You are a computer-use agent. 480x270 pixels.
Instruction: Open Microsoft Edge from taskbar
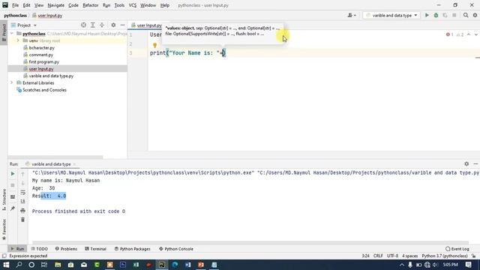click(175, 265)
